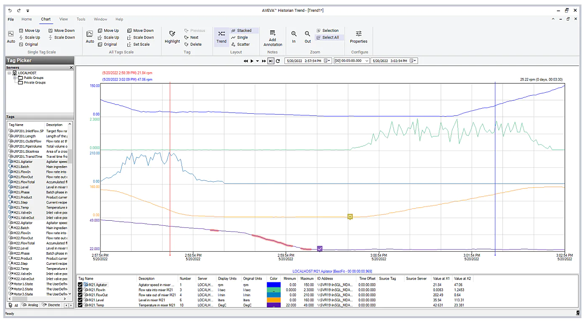This screenshot has width=584, height=321.
Task: Zoom Out with magnifier icon
Action: (x=308, y=34)
